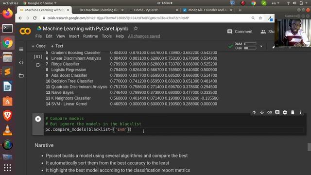The height and width of the screenshot is (175, 311).
Task: Open LibreOffice Writer from dock
Action: click(8, 87)
